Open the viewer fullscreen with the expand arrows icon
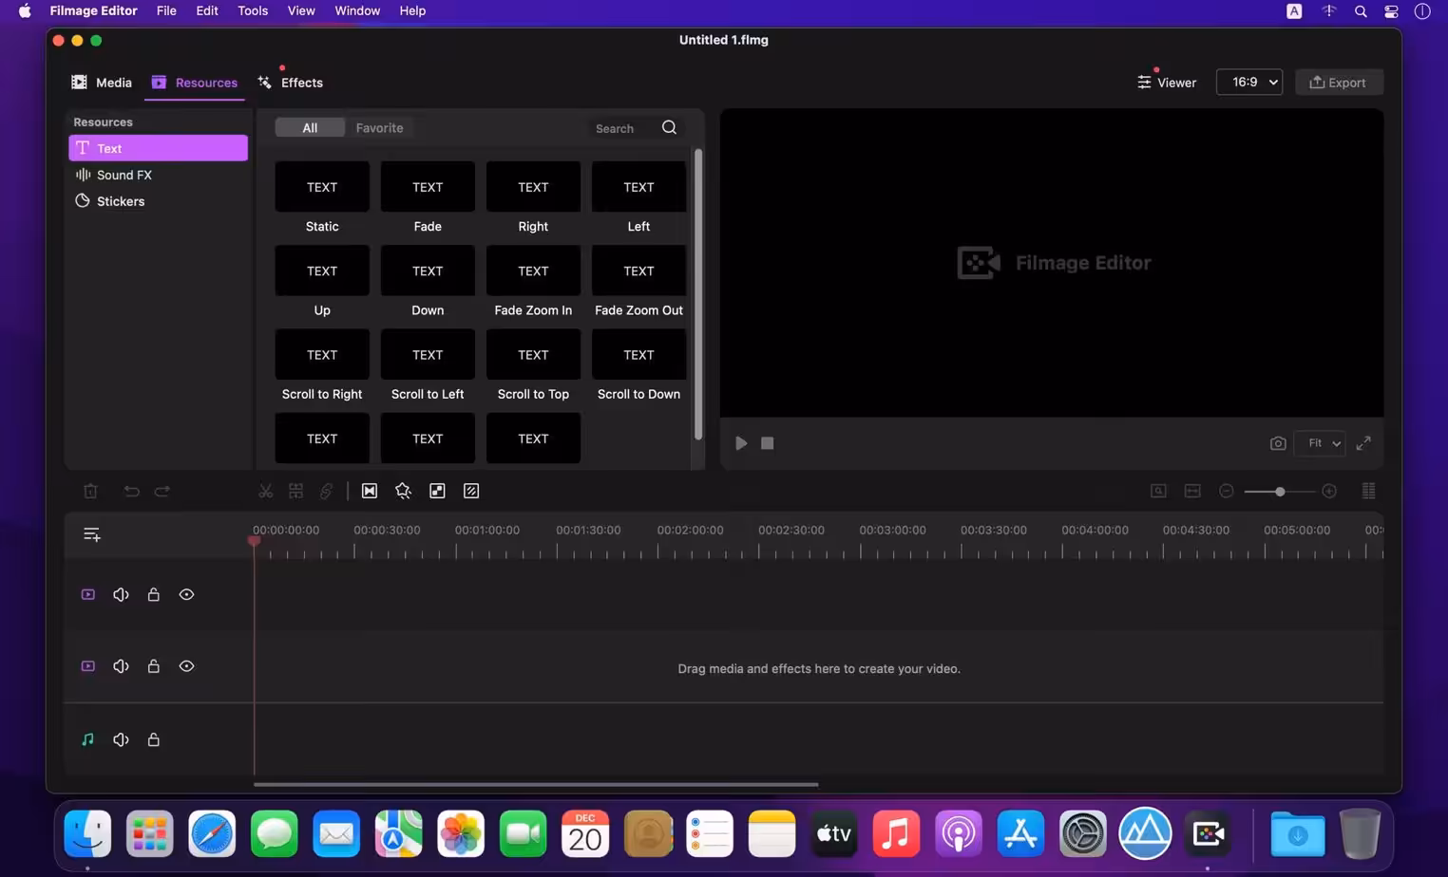 1363,443
